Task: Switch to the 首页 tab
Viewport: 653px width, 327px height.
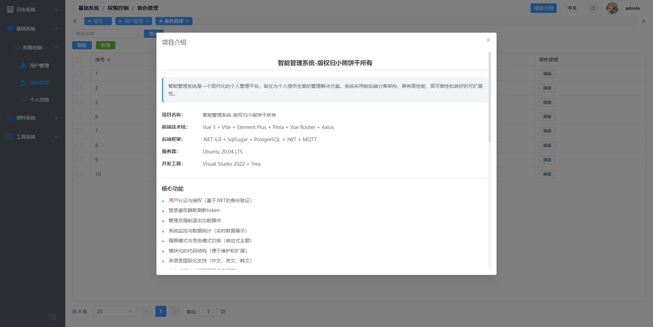Action: [98, 21]
